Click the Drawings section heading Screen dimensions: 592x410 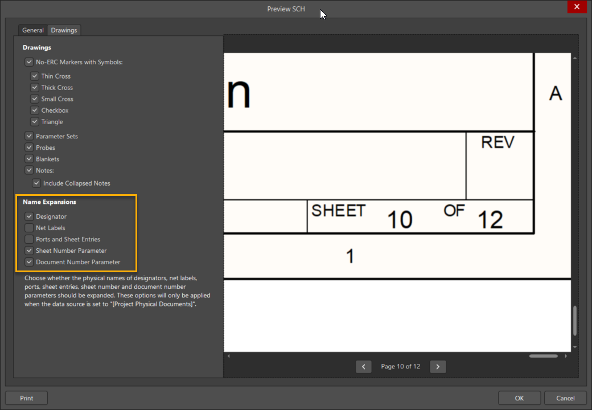(37, 48)
